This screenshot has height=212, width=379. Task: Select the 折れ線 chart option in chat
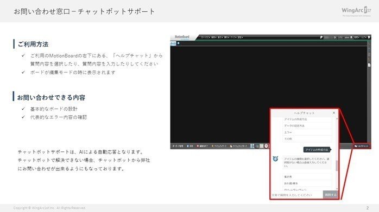pos(307,183)
